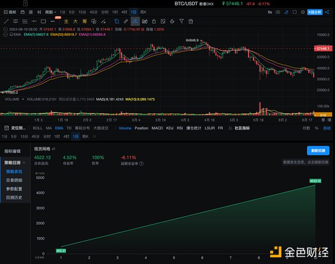335x264 pixels.
Task: Expand the VOLUME indicator dropdown
Action: (22, 99)
